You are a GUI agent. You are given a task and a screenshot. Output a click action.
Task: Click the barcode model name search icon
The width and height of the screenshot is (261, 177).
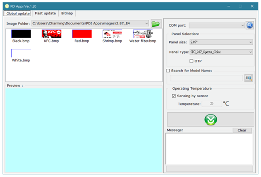248,78
